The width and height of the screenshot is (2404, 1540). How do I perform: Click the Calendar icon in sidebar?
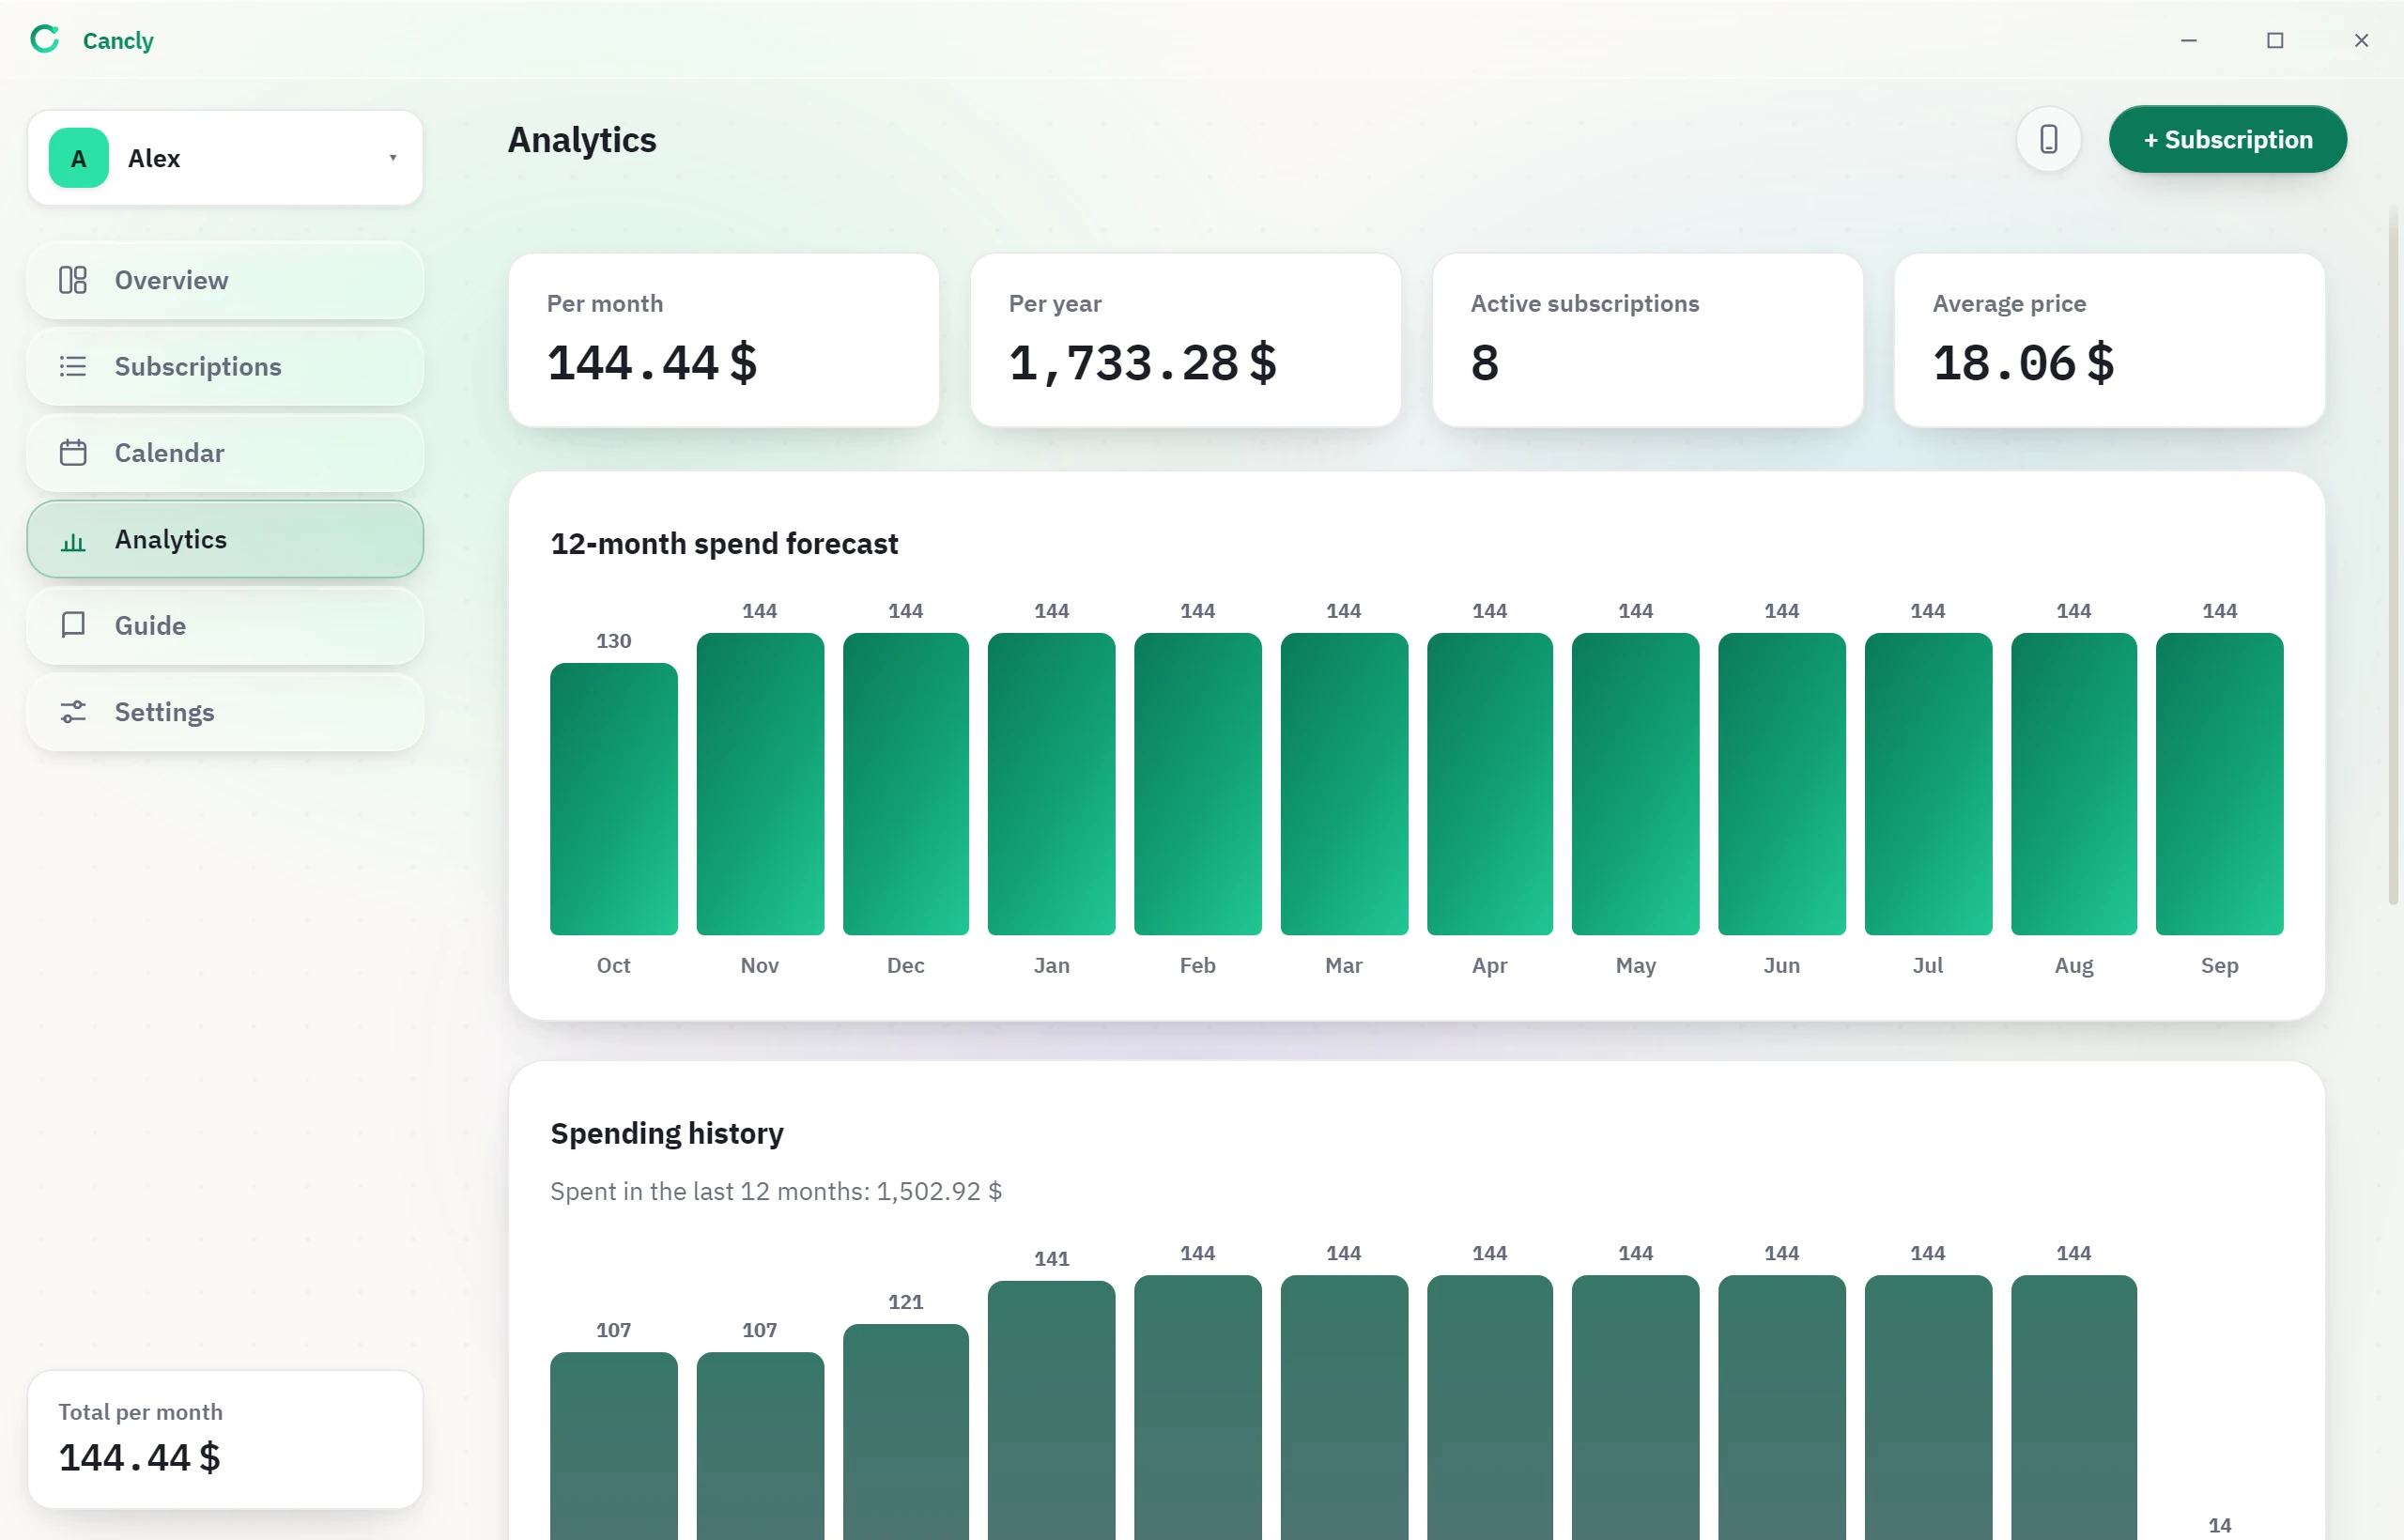(73, 453)
